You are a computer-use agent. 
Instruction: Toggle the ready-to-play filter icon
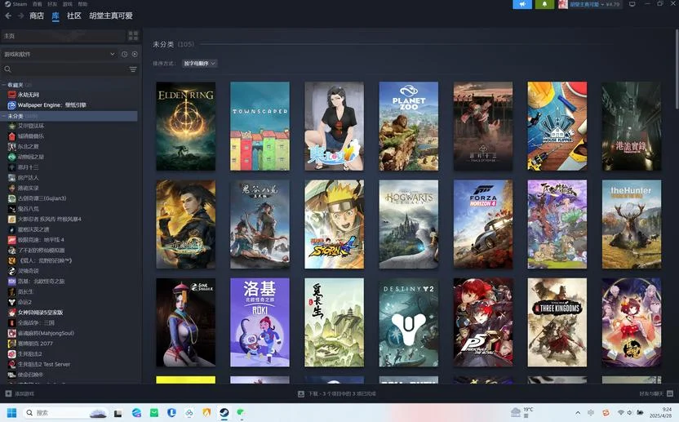(x=135, y=54)
